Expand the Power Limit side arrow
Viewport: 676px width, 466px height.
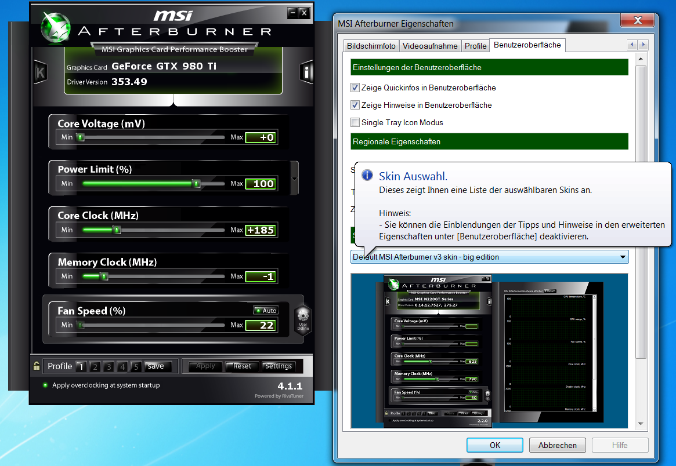click(294, 179)
